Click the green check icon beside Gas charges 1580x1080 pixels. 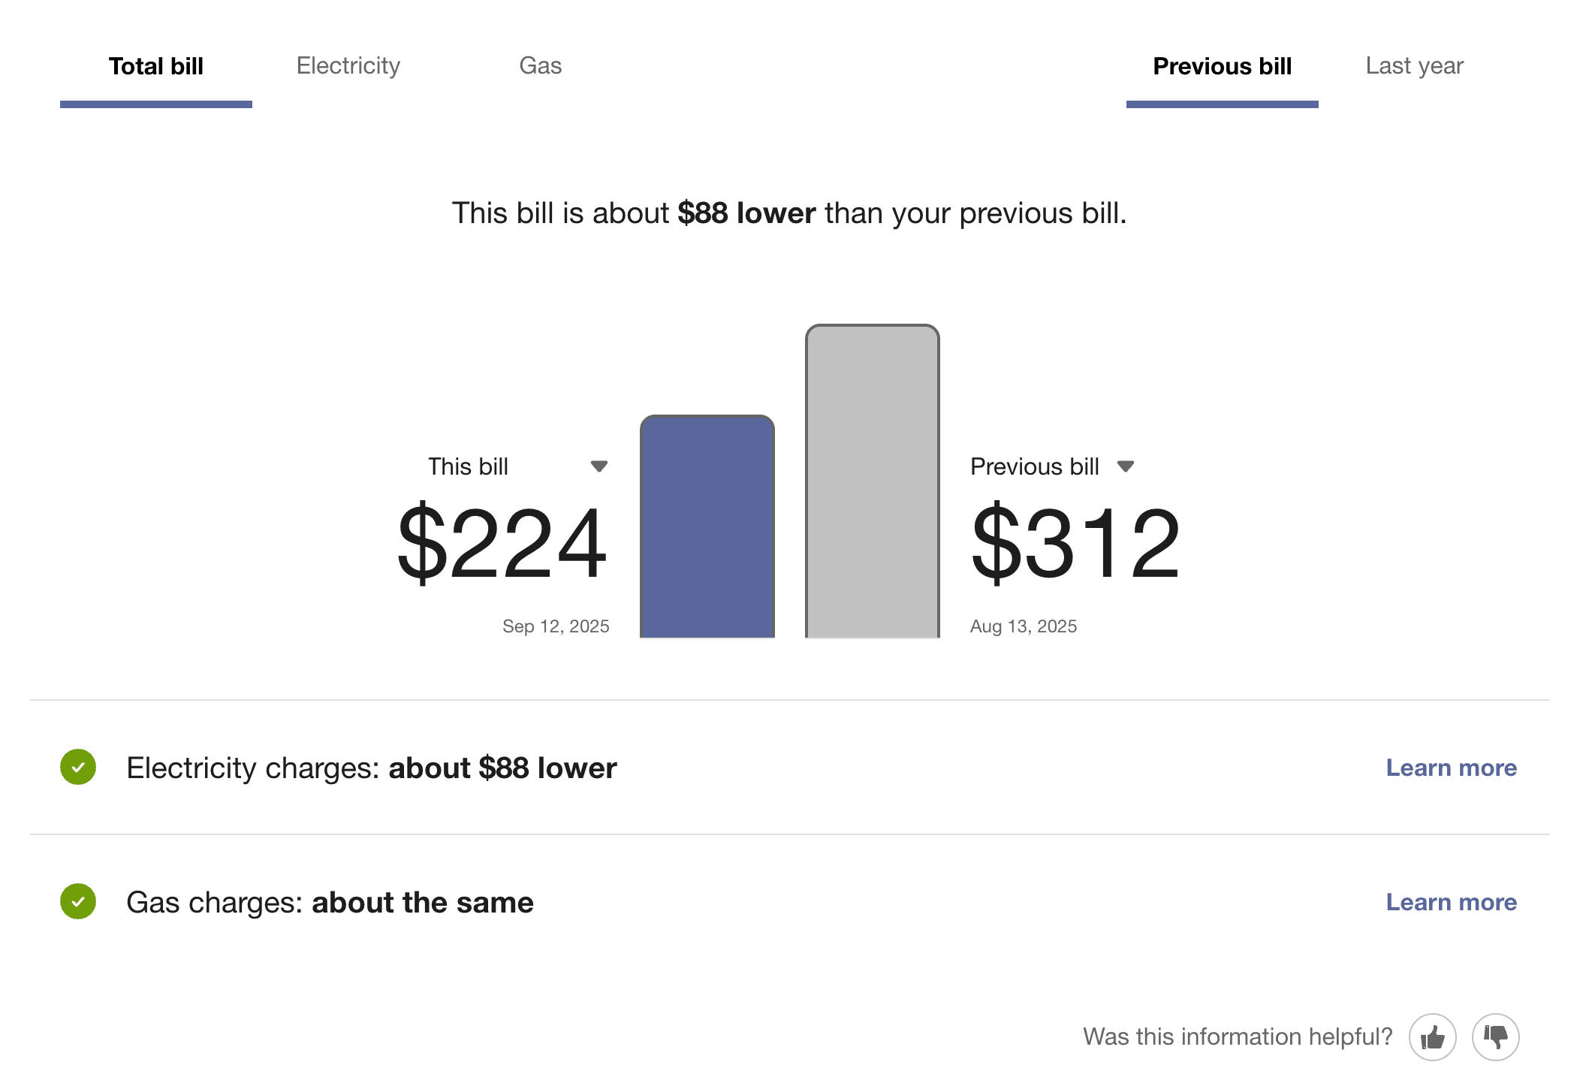(77, 902)
